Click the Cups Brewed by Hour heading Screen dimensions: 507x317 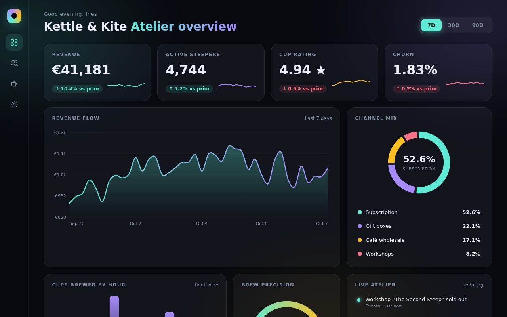click(x=89, y=285)
